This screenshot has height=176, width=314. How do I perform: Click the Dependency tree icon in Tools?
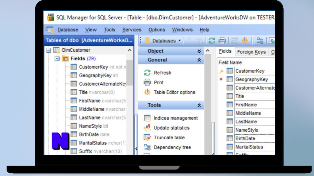[147, 147]
